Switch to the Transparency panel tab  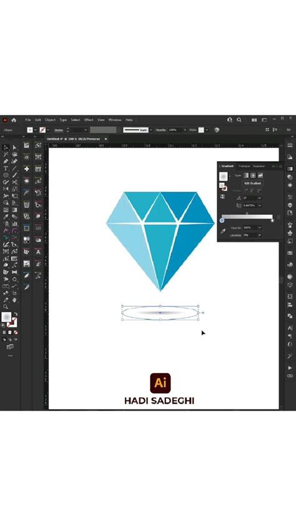[244, 166]
